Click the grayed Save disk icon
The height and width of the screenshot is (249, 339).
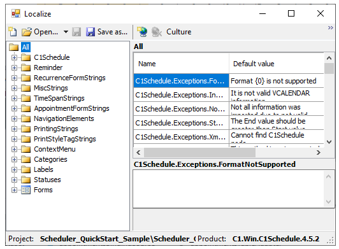(x=76, y=32)
